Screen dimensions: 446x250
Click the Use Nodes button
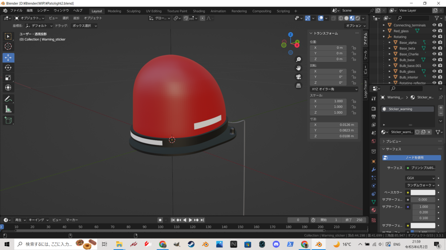411,158
